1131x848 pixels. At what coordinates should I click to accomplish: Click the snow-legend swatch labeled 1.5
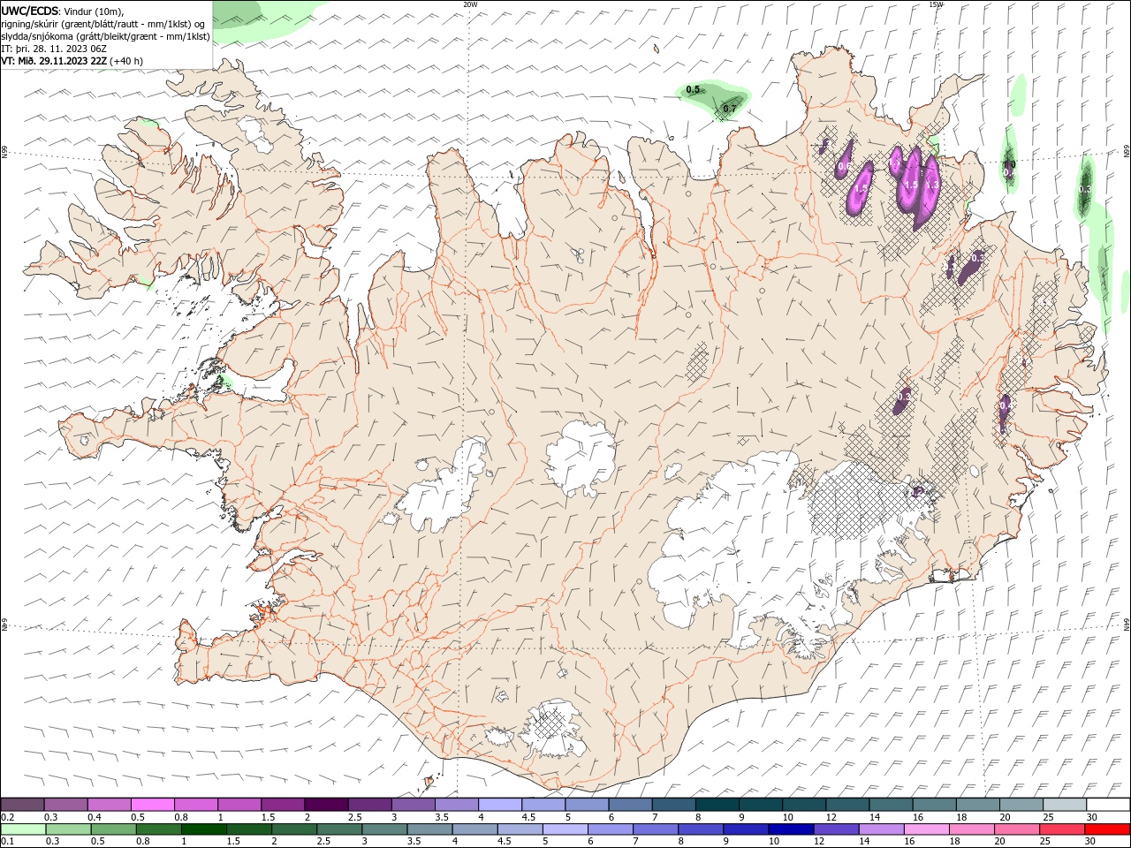click(283, 805)
